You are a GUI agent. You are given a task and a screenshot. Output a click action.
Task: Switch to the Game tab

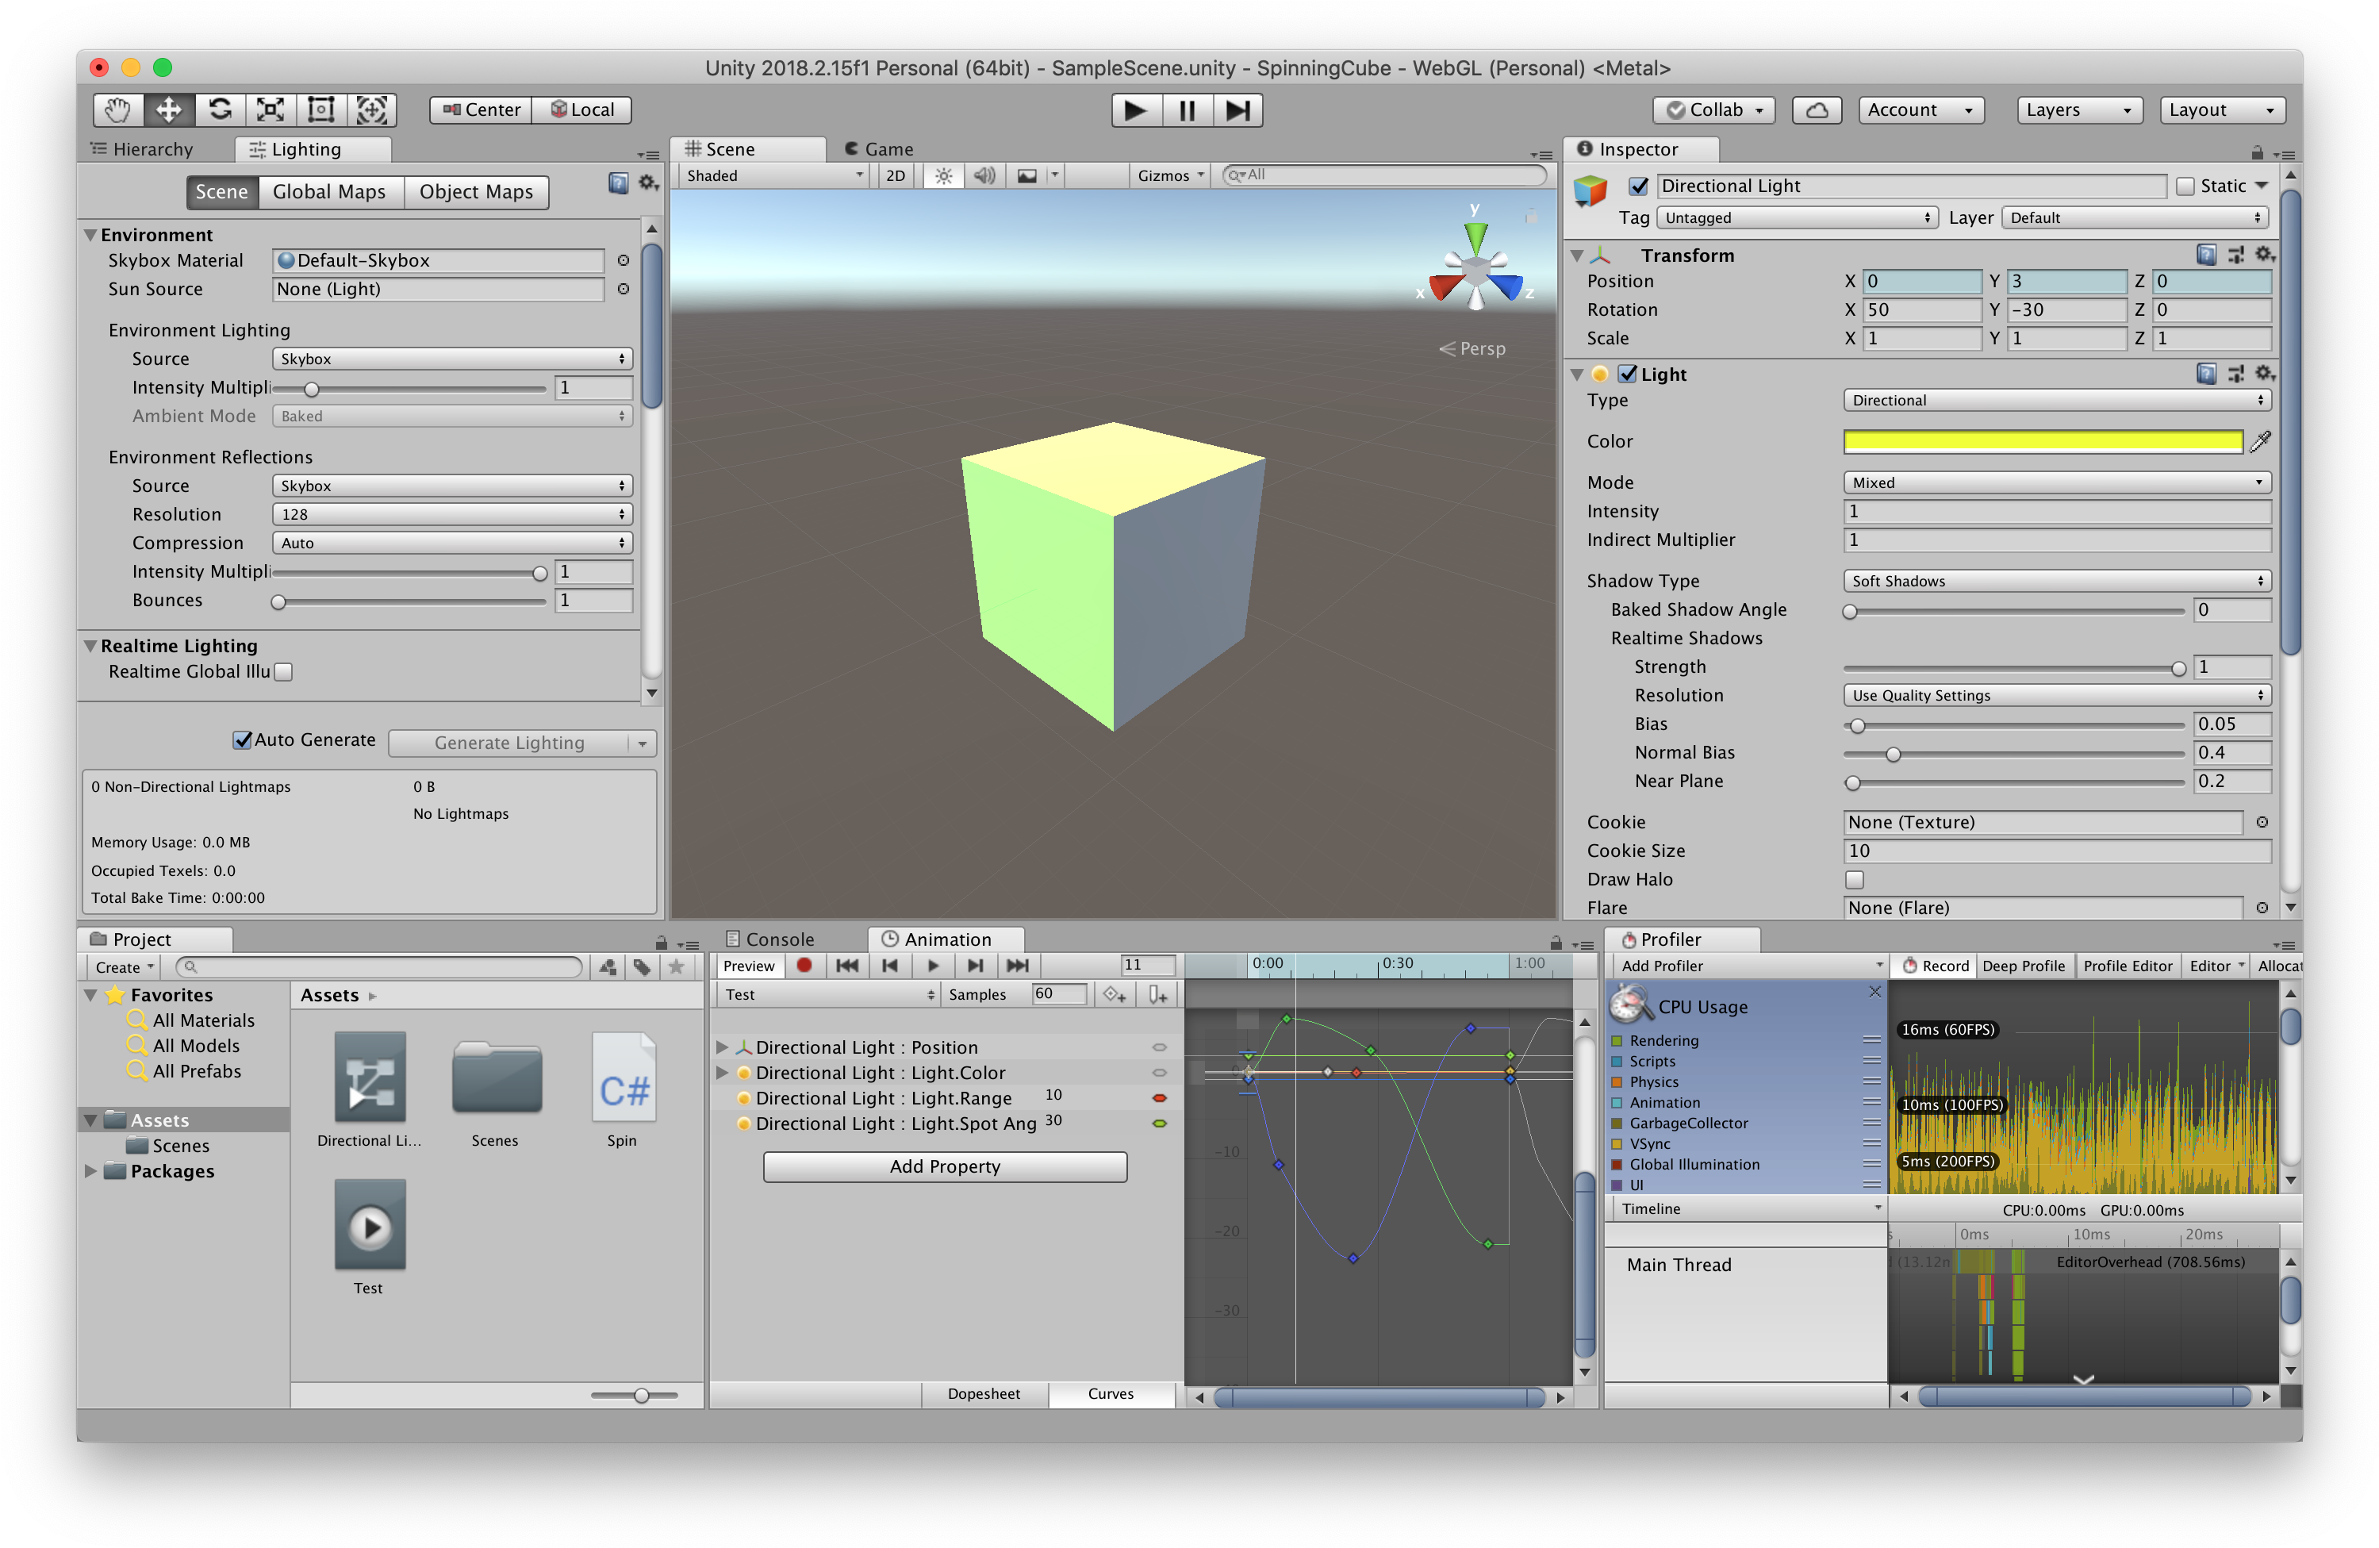(x=880, y=149)
